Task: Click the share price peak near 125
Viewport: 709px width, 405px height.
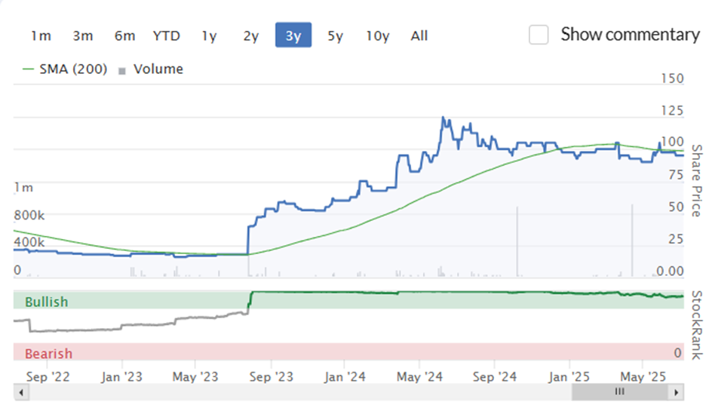Action: (x=444, y=118)
